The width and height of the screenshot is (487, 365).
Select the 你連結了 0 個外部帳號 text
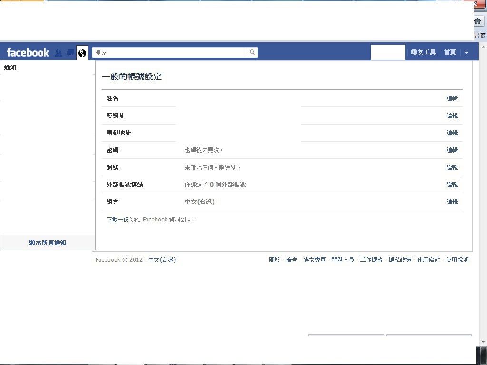(215, 185)
